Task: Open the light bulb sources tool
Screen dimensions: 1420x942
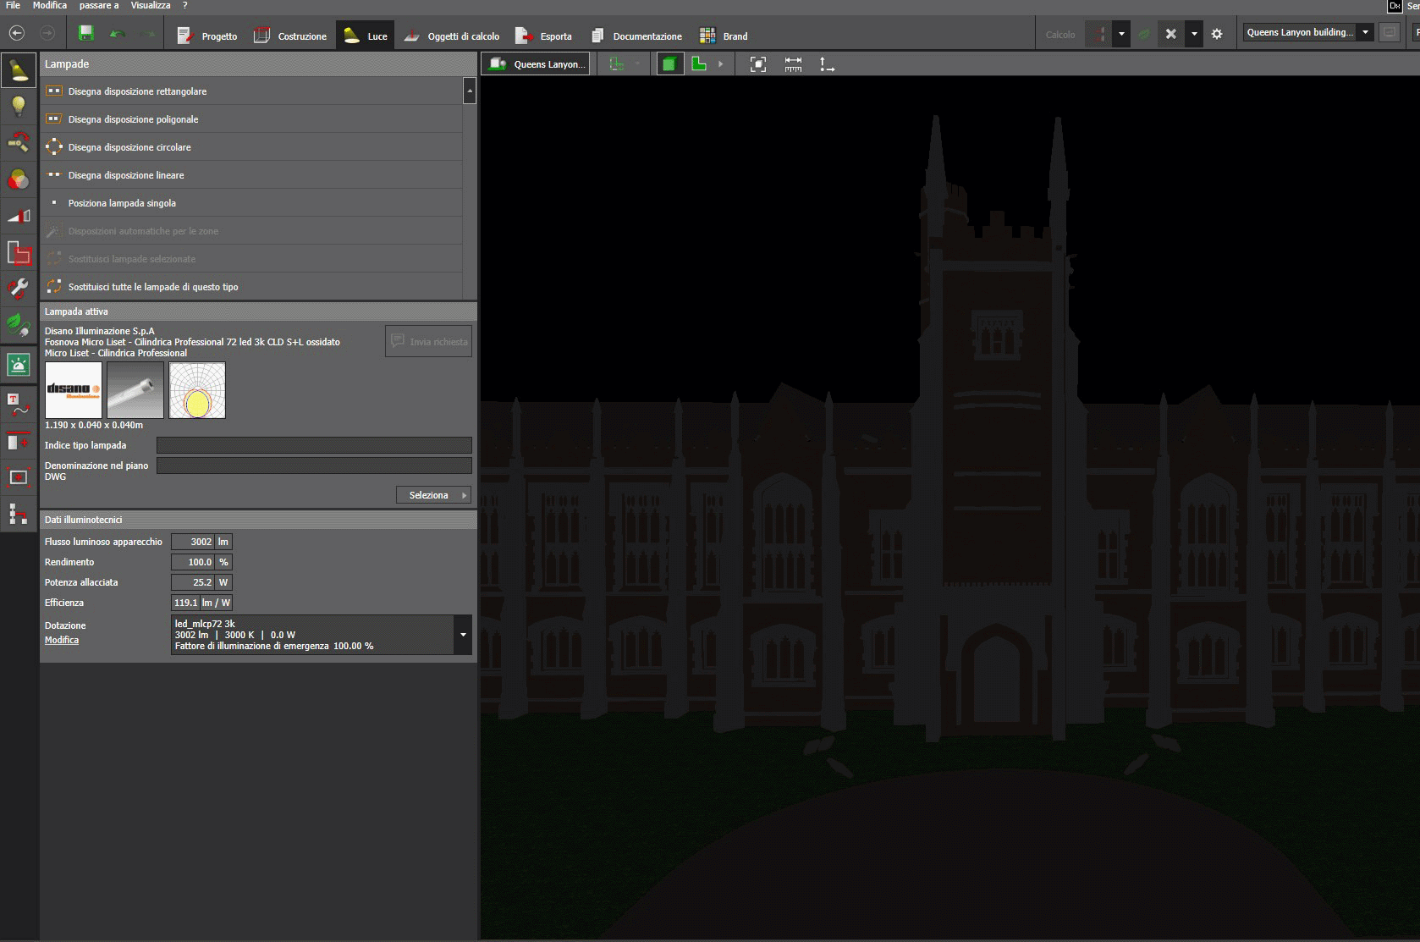Action: click(x=19, y=107)
